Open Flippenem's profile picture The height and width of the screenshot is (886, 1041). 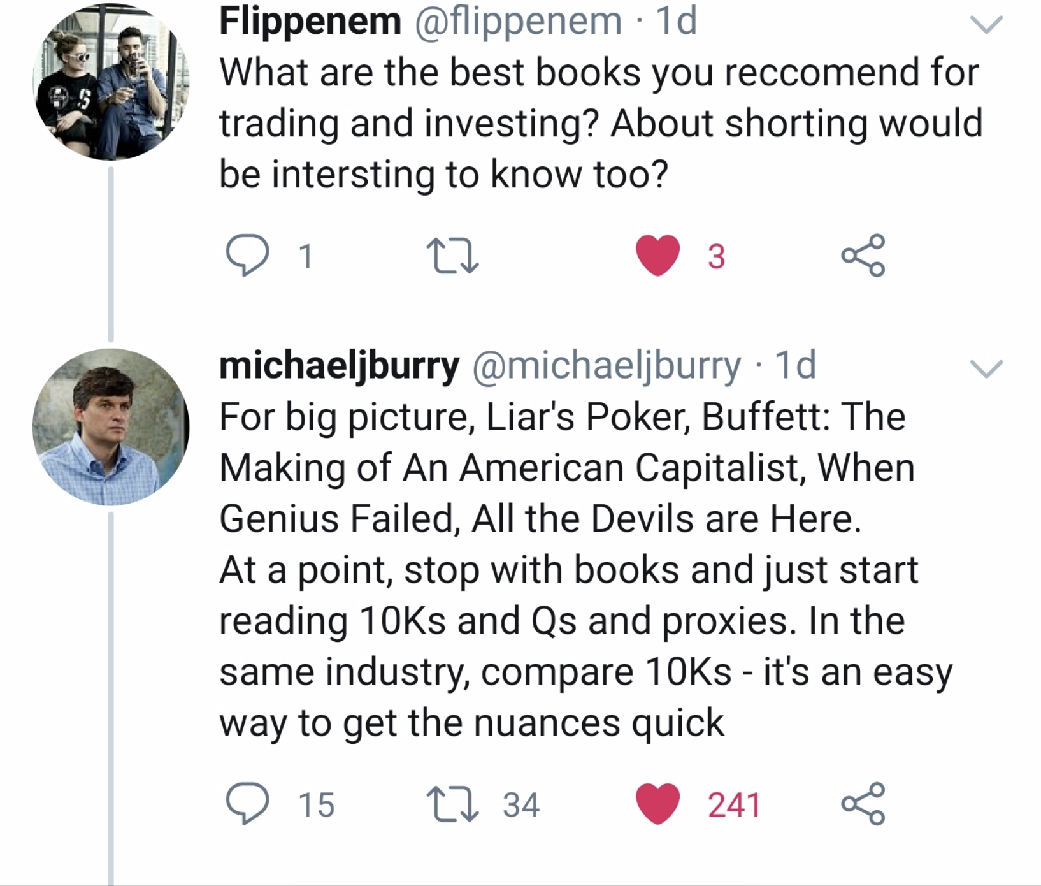tap(111, 82)
